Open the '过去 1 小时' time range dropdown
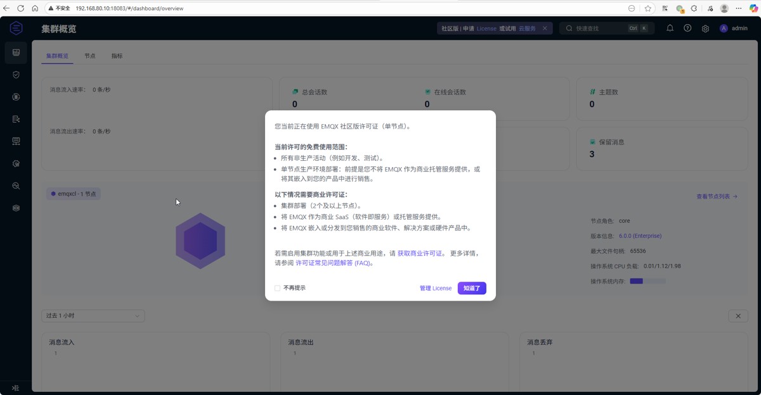This screenshot has width=761, height=395. [93, 316]
